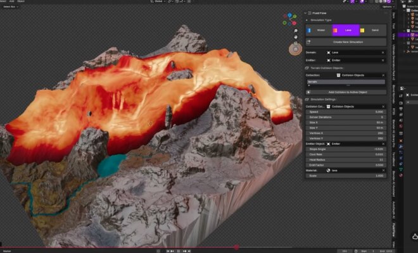Open the Fluid Flow sidebar tab
This screenshot has height=253, width=418.
coord(394,230)
